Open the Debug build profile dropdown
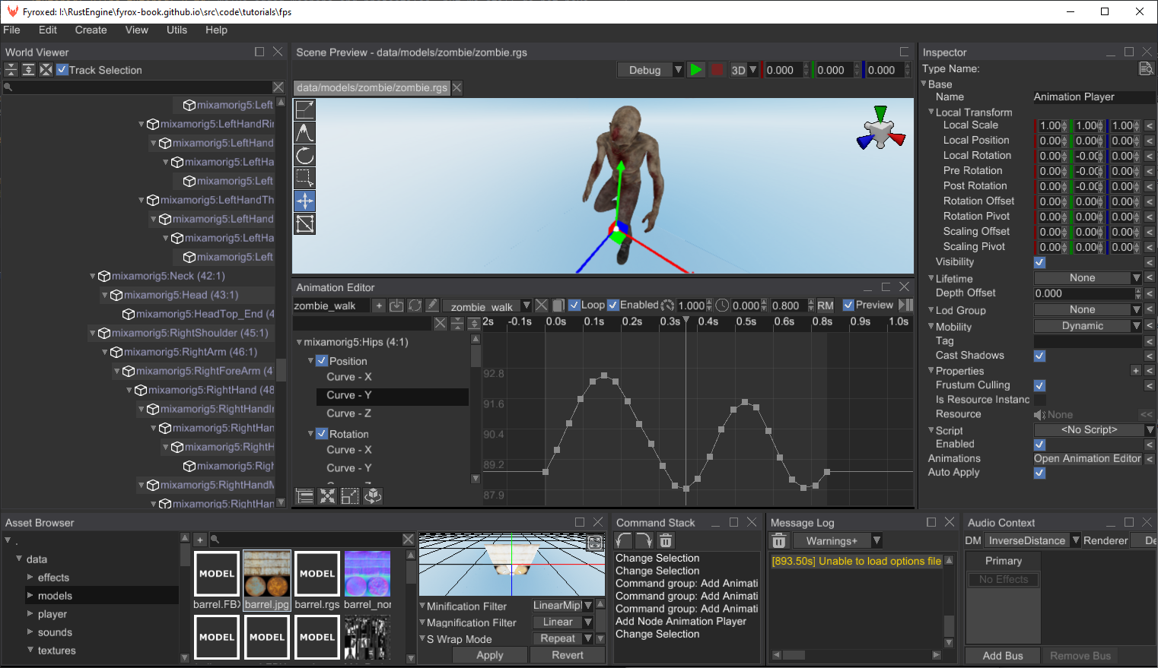This screenshot has width=1158, height=668. point(651,70)
